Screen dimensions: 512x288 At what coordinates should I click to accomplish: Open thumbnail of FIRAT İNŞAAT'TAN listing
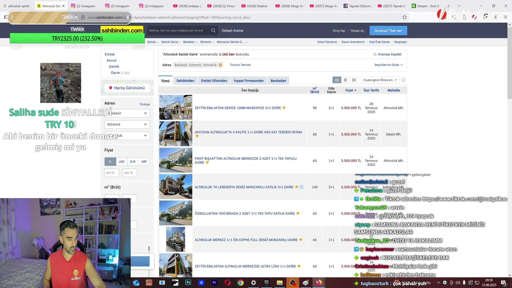[176, 160]
